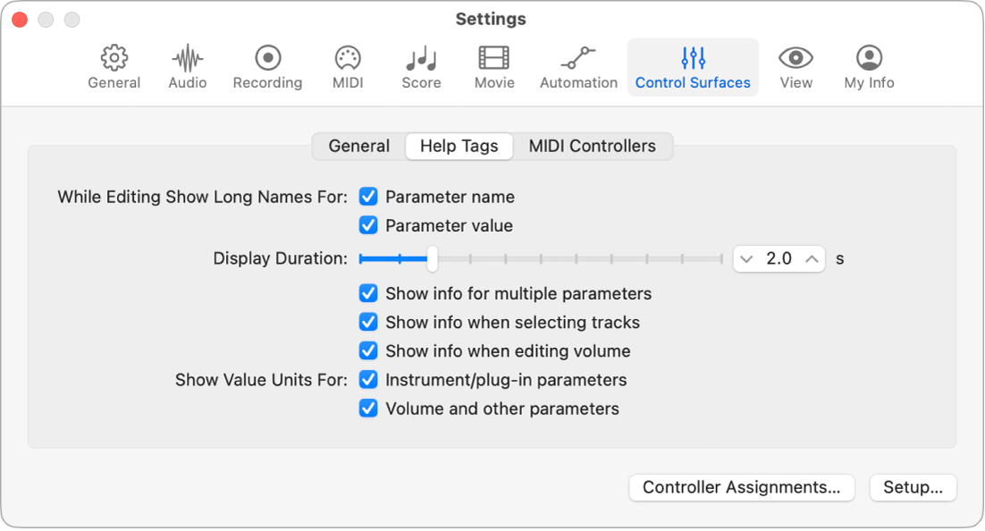The height and width of the screenshot is (531, 985).
Task: Uncheck Show info when selecting tracks
Action: click(x=368, y=322)
